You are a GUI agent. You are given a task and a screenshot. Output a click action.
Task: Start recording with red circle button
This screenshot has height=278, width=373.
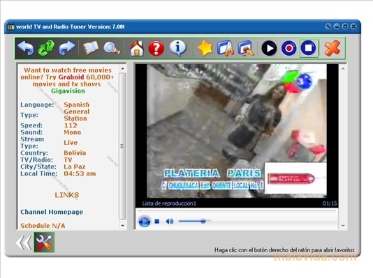(288, 48)
